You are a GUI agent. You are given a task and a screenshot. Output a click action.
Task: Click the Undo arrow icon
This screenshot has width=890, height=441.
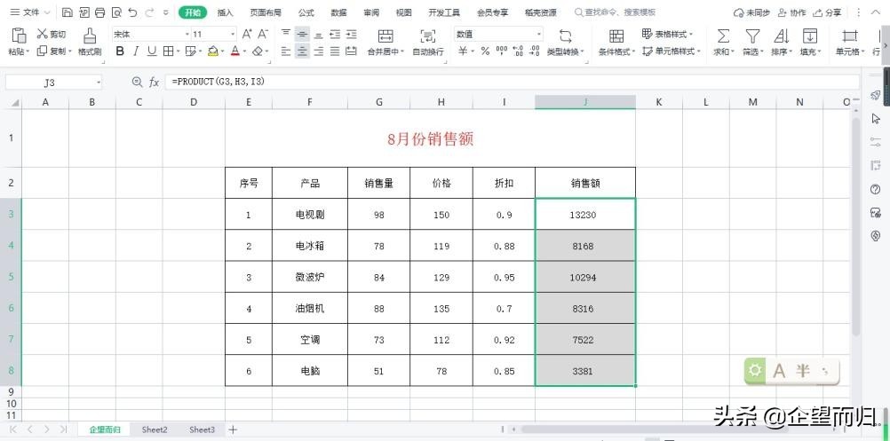pyautogui.click(x=132, y=13)
